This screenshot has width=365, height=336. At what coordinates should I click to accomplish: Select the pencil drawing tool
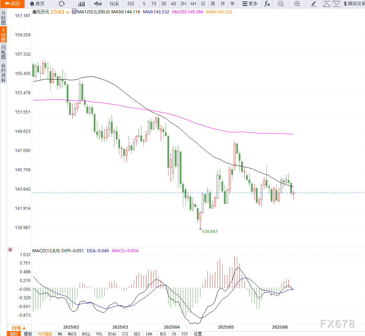pyautogui.click(x=313, y=4)
